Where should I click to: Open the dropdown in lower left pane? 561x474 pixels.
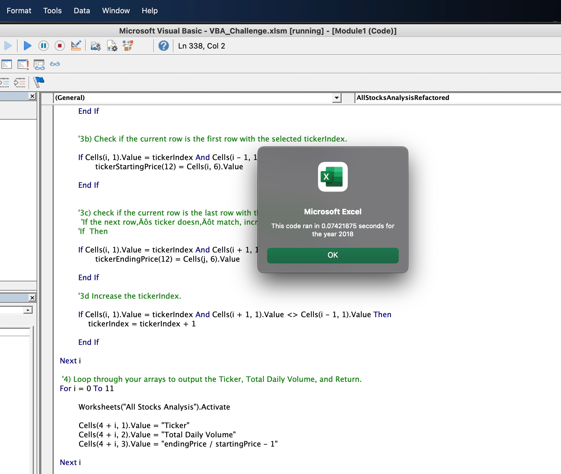click(28, 310)
